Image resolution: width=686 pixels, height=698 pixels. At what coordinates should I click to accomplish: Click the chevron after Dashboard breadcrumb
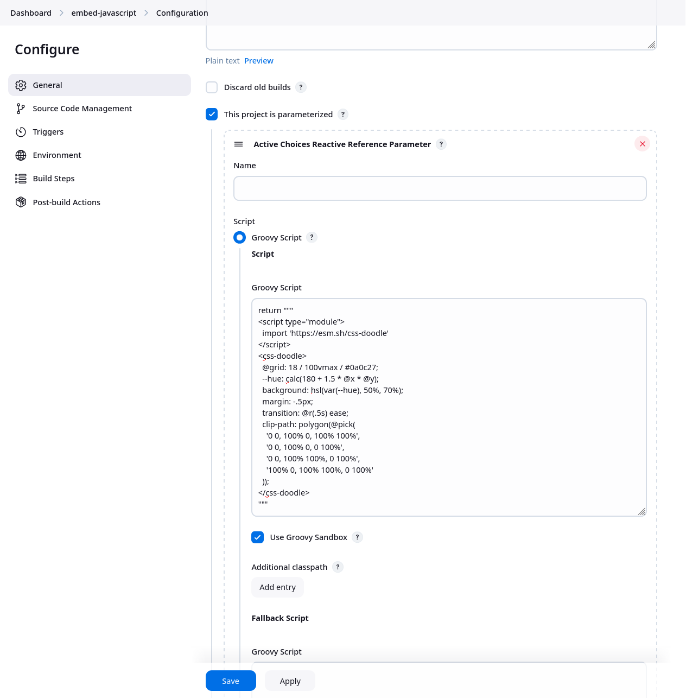[61, 13]
